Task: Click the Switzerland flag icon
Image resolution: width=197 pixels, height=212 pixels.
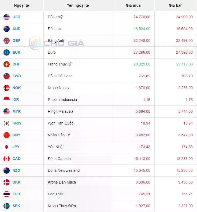Action: pyautogui.click(x=6, y=64)
